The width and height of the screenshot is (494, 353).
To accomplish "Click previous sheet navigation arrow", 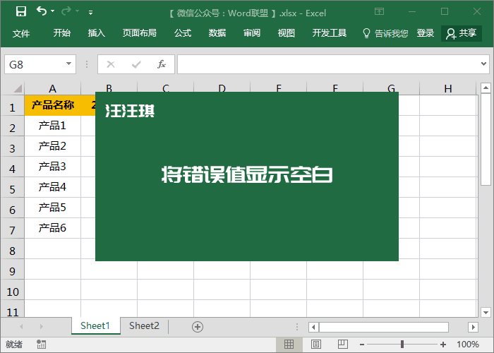I will 21,326.
